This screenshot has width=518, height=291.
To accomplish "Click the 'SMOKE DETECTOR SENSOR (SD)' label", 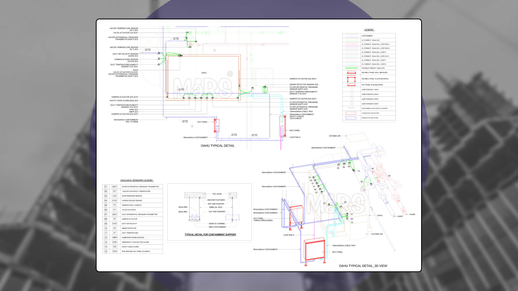I will (304, 85).
